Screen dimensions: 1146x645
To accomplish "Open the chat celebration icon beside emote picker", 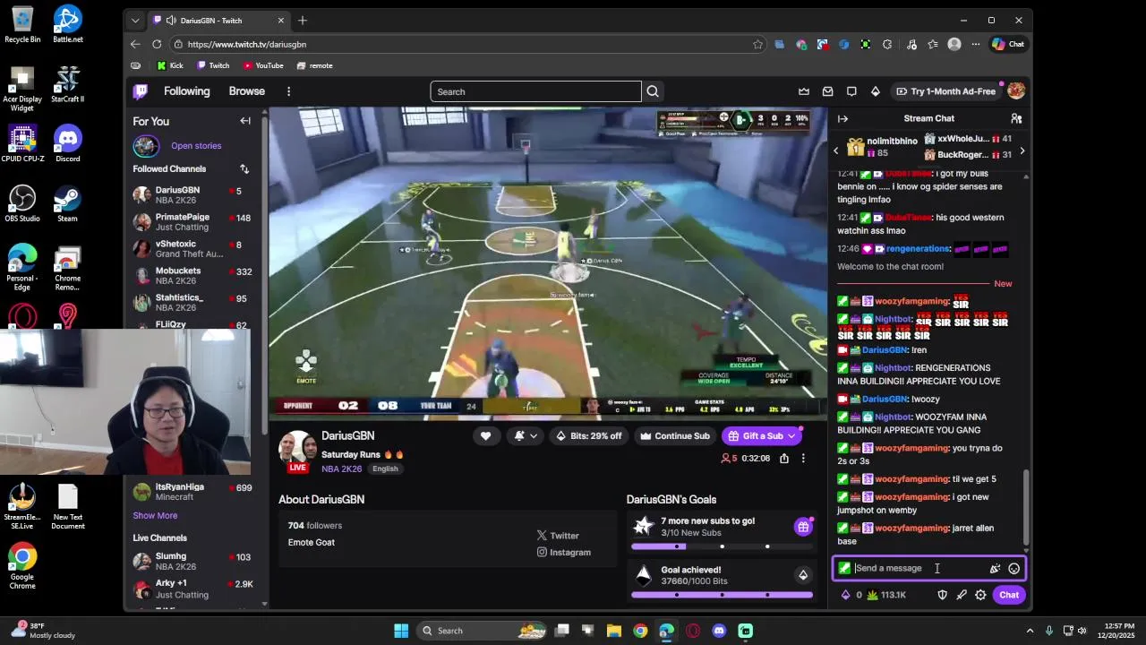I will click(x=995, y=568).
